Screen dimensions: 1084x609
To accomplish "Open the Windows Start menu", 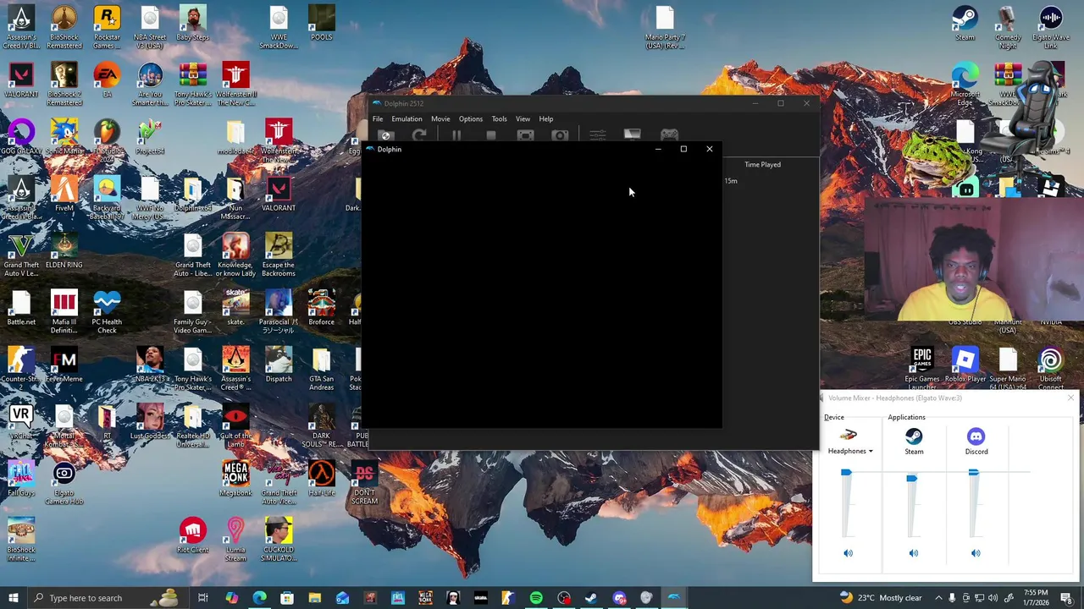I will pyautogui.click(x=14, y=598).
